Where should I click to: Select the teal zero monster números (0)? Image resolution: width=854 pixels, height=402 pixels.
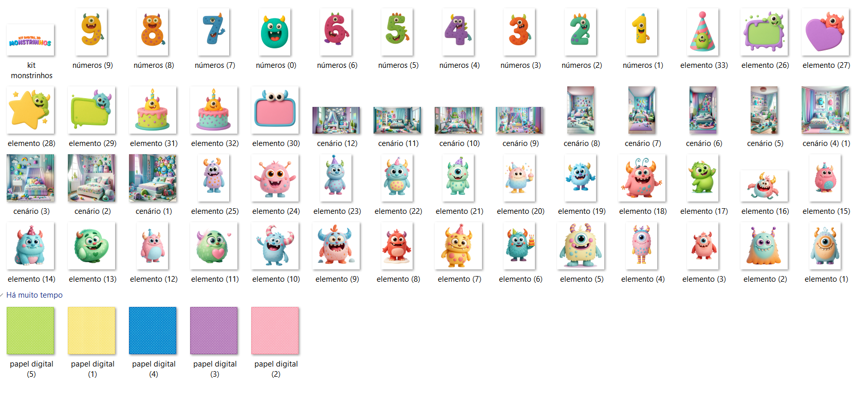275,32
